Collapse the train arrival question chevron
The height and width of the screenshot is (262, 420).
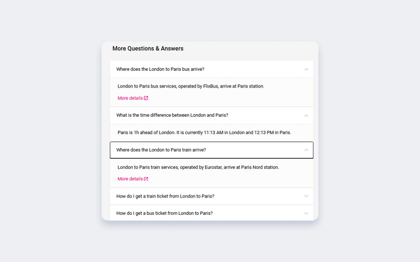(x=306, y=150)
